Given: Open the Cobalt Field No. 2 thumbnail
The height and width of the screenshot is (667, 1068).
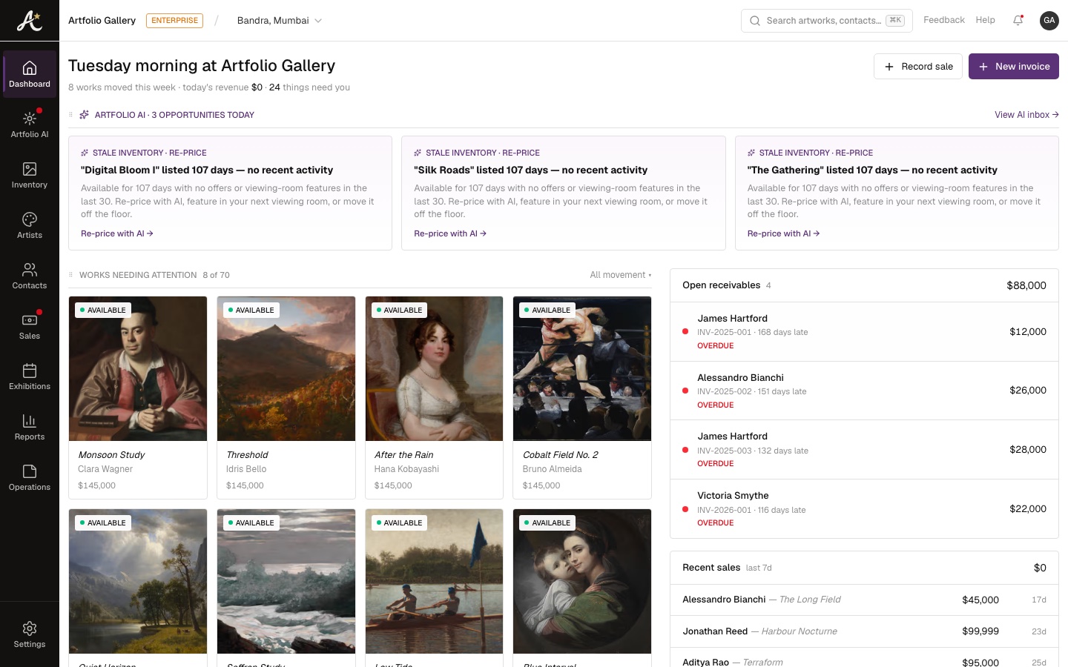Looking at the screenshot, I should tap(582, 369).
